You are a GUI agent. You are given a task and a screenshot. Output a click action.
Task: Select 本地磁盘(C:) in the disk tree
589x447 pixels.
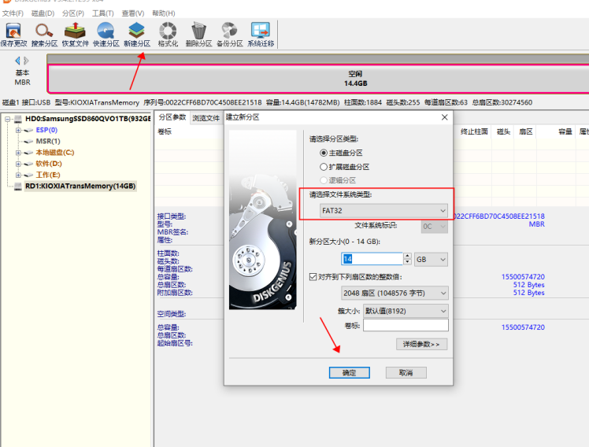click(x=55, y=153)
